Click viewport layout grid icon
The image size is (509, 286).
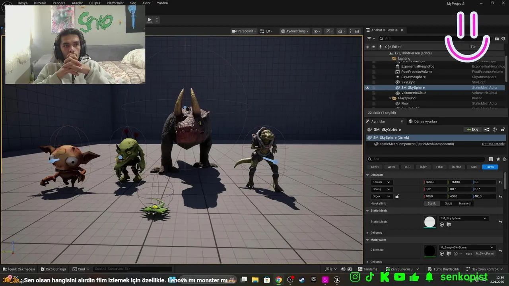pos(357,31)
